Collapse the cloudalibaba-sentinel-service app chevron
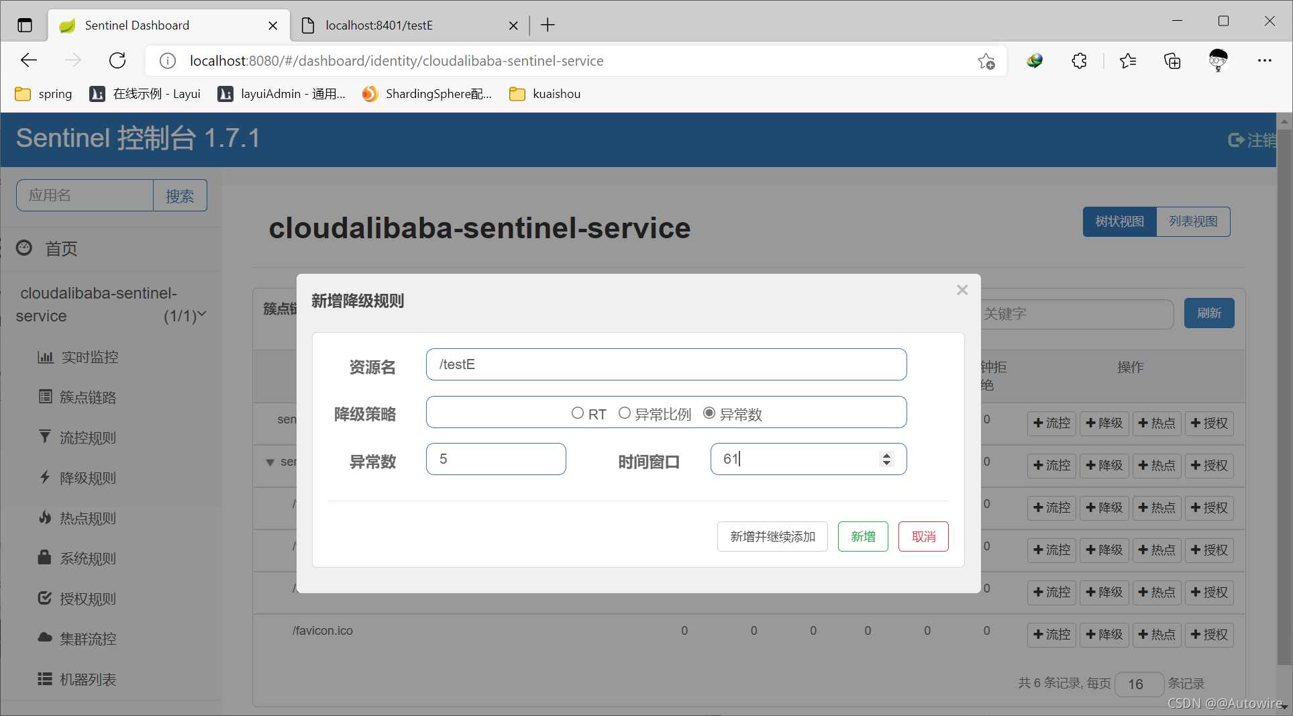The height and width of the screenshot is (716, 1293). (202, 313)
